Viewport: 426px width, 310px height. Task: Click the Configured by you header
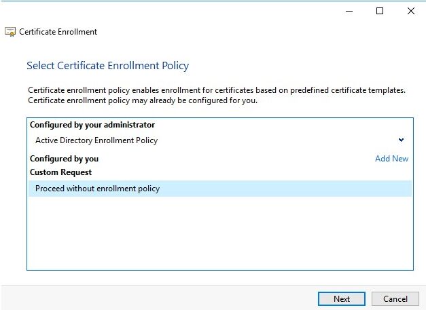coord(64,159)
